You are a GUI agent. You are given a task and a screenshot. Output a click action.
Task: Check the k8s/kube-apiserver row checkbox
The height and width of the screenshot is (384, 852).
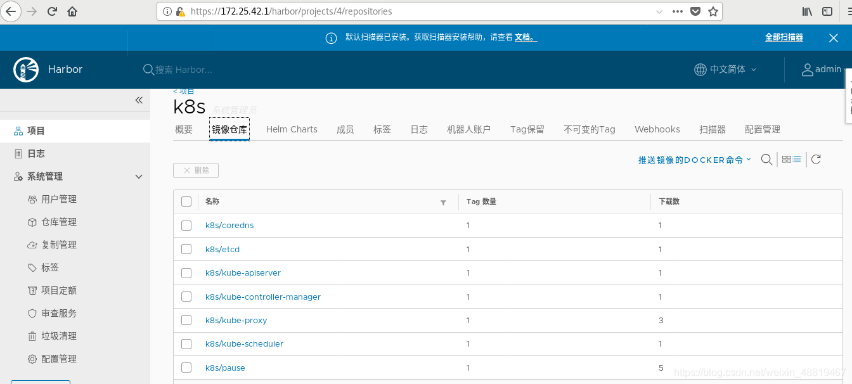point(186,273)
